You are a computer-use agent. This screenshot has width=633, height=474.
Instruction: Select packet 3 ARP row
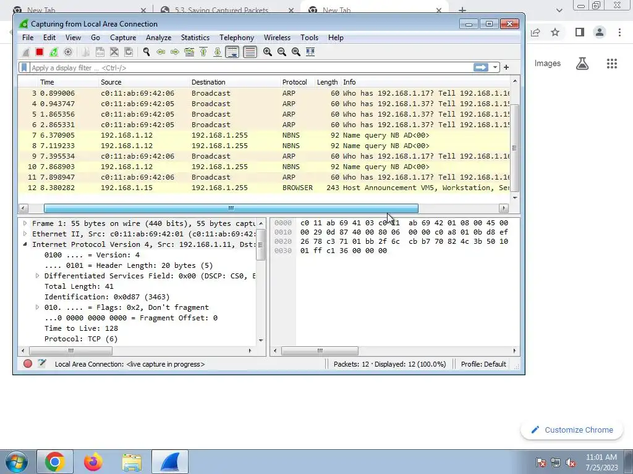coord(264,93)
